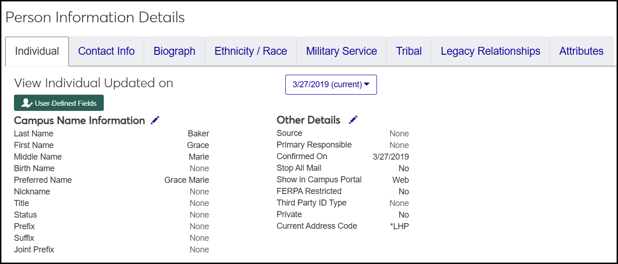
Task: Switch to the Military Service tab
Action: (342, 51)
